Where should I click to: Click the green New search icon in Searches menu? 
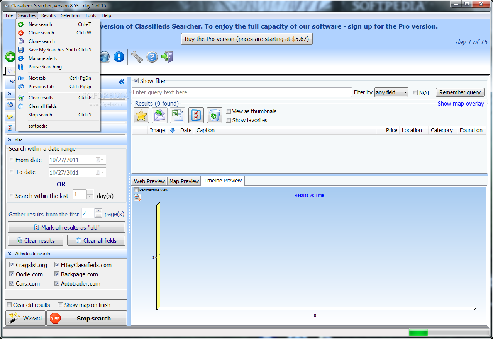[21, 24]
